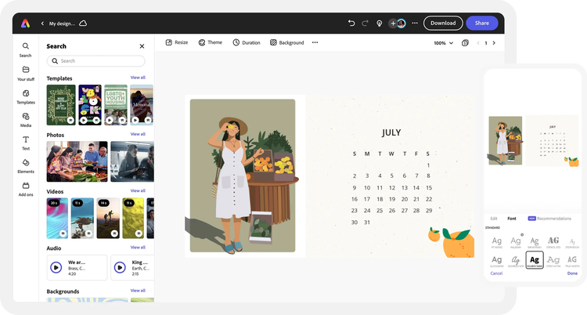Open the Templates sidebar section
Screen dimensions: 587x315
(x=26, y=96)
